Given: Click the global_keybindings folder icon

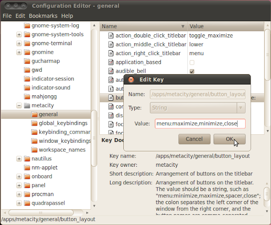Looking at the screenshot, I should (34, 123).
